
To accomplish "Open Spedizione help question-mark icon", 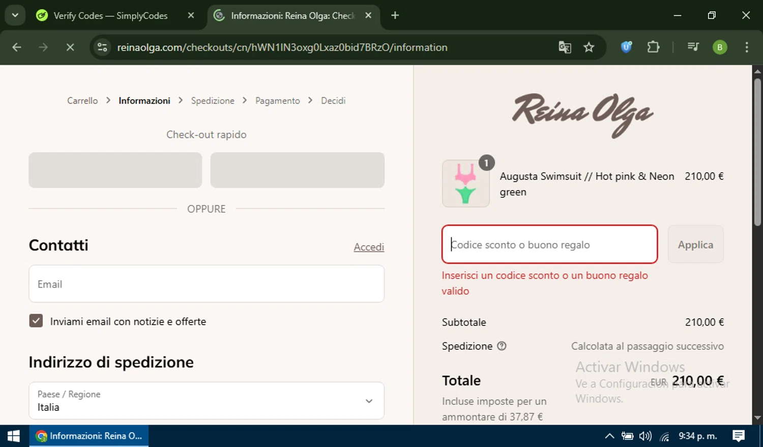I will (502, 346).
